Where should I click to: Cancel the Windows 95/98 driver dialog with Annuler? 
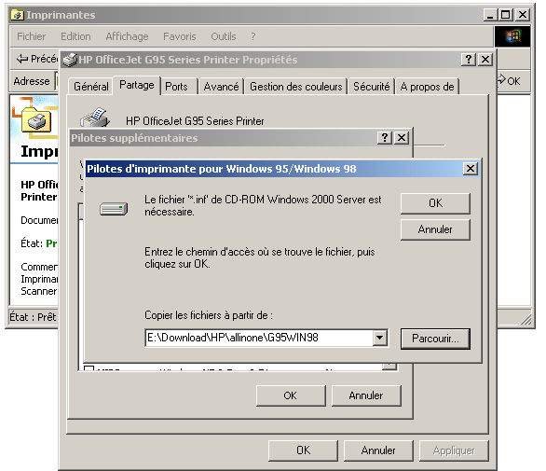pos(435,229)
